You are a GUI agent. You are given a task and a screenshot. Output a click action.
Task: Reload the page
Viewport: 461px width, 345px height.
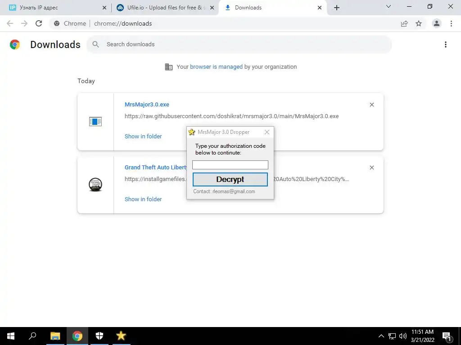(39, 23)
